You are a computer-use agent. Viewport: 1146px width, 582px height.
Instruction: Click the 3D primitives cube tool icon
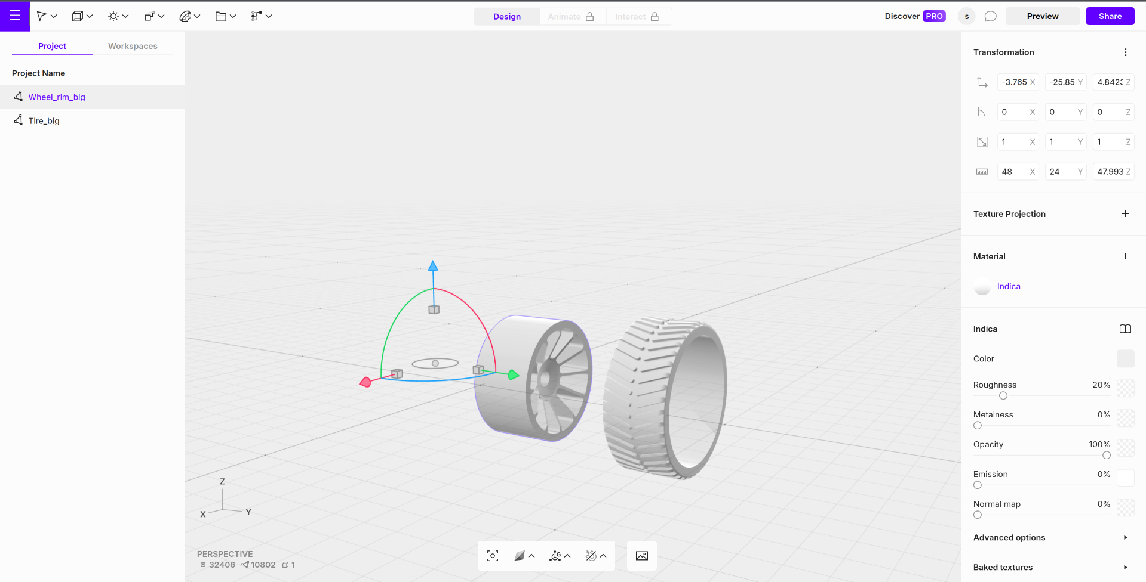[77, 16]
